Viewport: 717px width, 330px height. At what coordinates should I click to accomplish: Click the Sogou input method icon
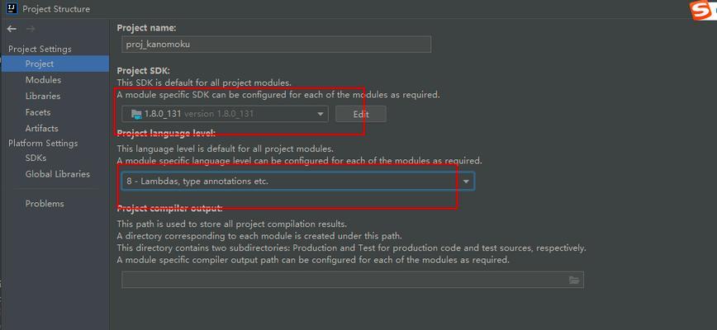pyautogui.click(x=701, y=10)
